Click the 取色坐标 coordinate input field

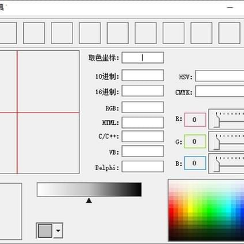click(x=142, y=58)
